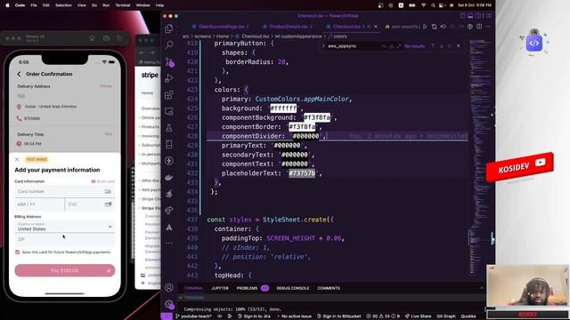The height and width of the screenshot is (320, 570).
Task: Maximize panel using the chevron-up arrow
Action: 482,288
